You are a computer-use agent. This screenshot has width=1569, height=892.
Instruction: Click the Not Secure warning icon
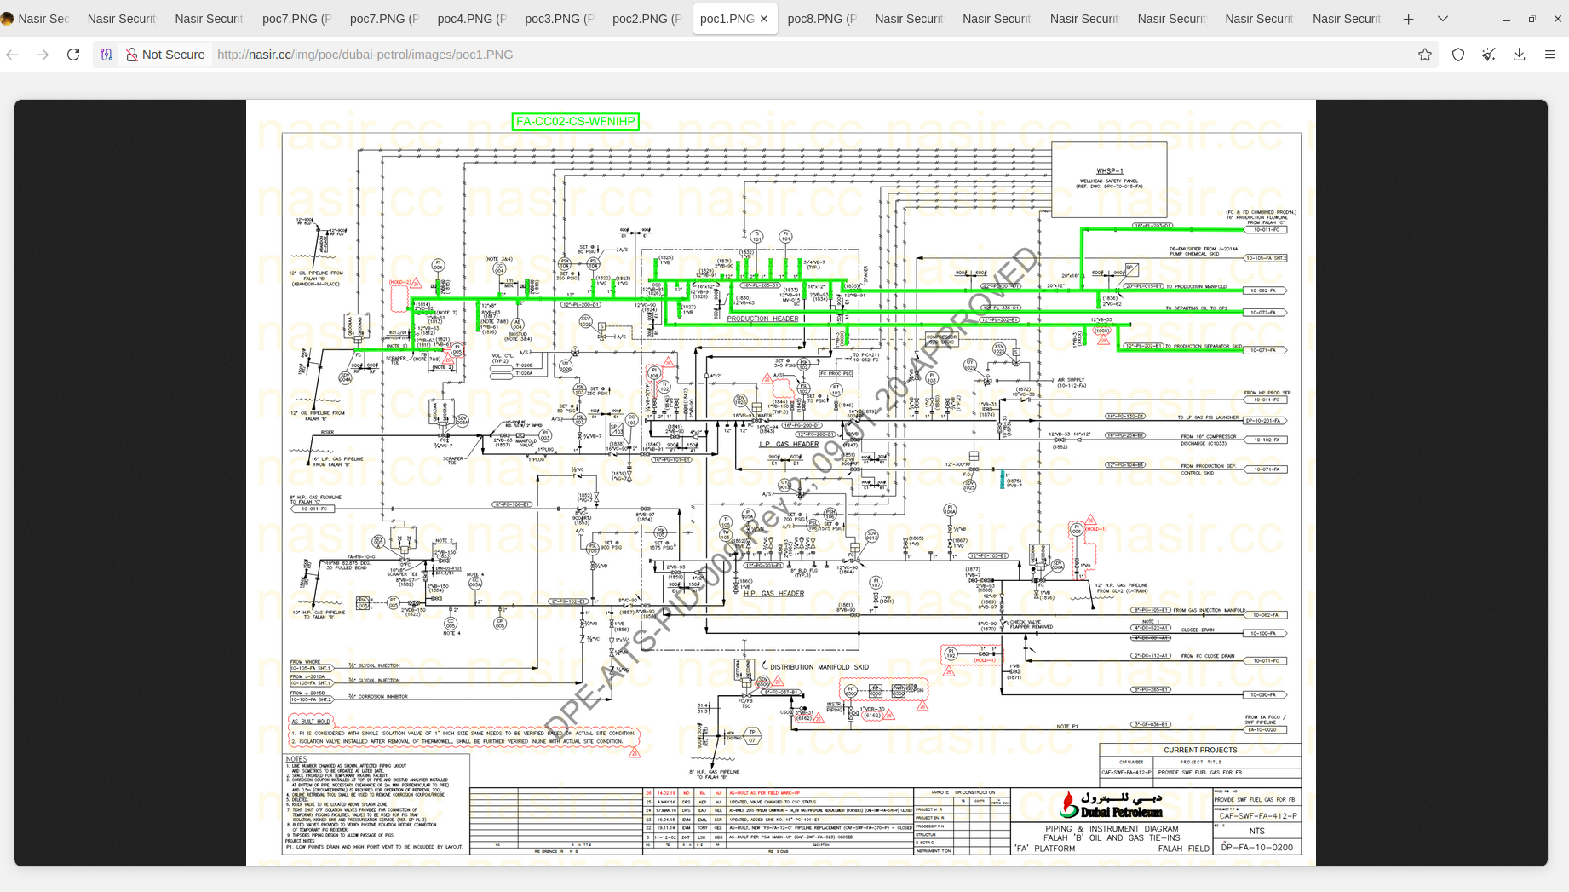(x=132, y=55)
